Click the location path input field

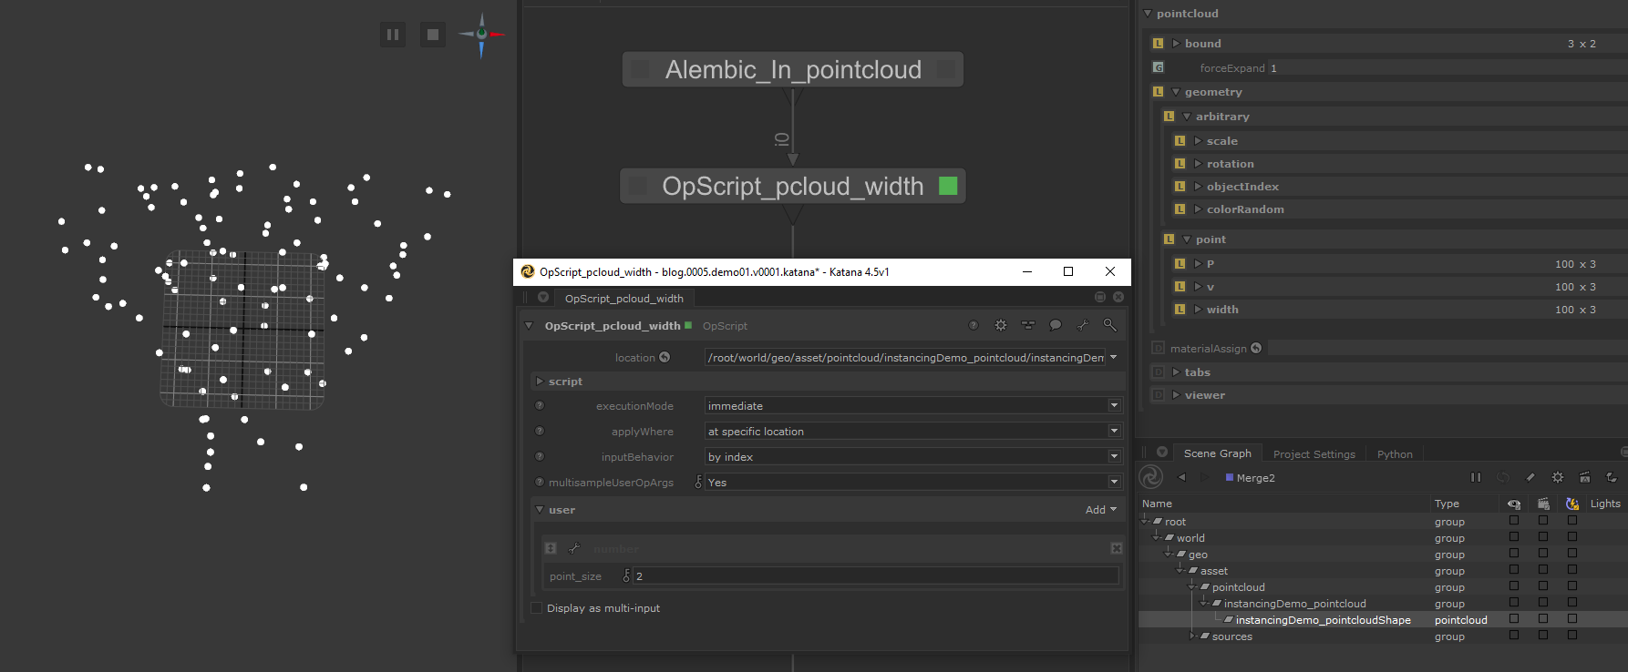pyautogui.click(x=904, y=357)
